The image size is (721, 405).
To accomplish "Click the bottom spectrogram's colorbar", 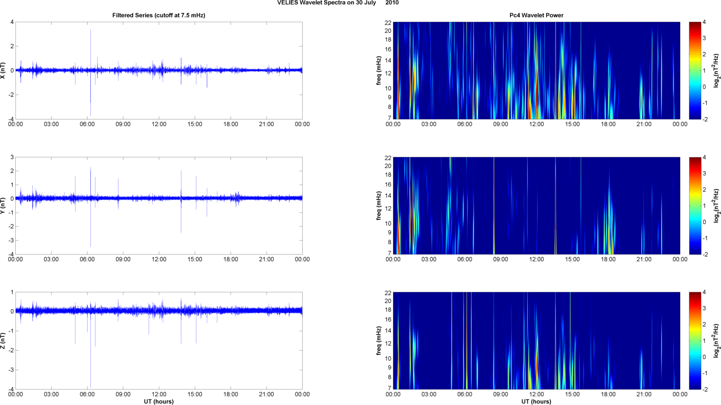I will tap(695, 341).
